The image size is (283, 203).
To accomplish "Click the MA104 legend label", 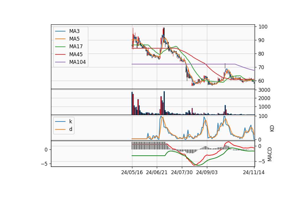I will point(78,62).
